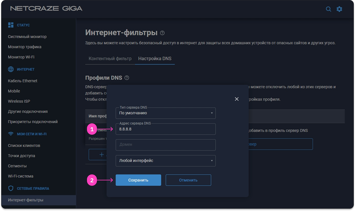Click the Отменить button
Screen dimensions: 355x211
pos(188,180)
